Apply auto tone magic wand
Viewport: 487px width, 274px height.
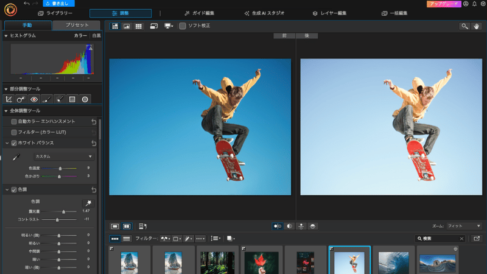(88, 203)
